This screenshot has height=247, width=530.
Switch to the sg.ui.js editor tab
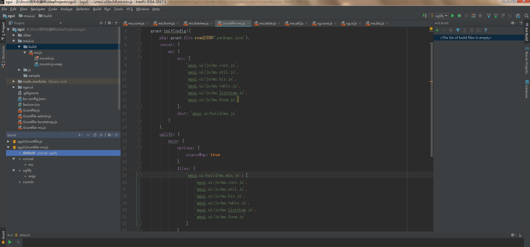pos(351,23)
